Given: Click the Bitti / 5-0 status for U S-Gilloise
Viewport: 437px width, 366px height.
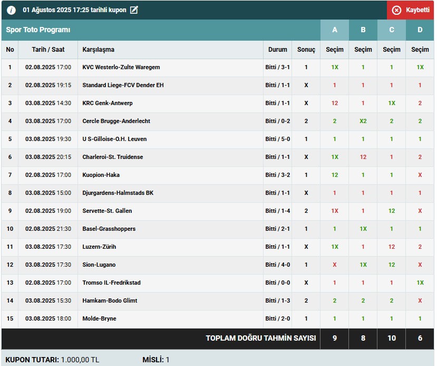Looking at the screenshot, I should [278, 139].
